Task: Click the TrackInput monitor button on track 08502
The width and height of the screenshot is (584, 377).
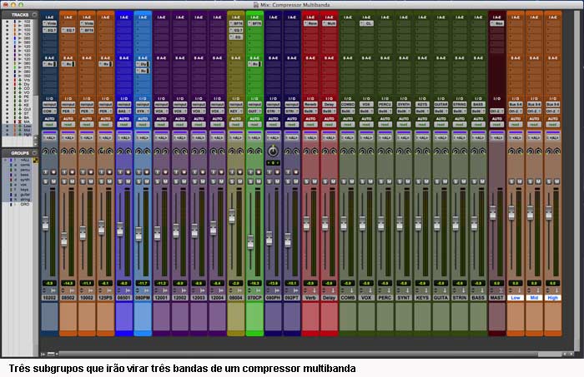Action: click(x=64, y=172)
